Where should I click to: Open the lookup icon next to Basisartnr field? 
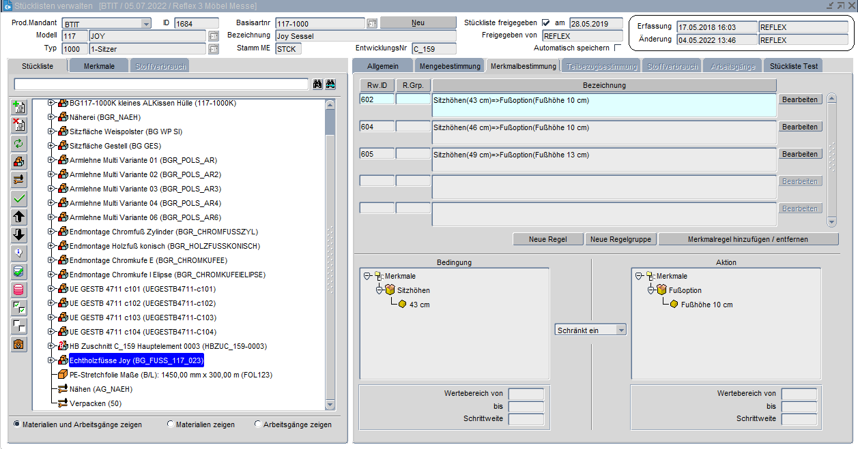372,24
